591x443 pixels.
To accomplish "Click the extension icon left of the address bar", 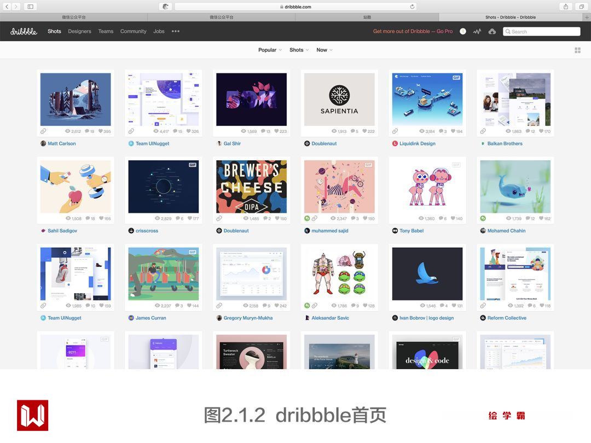I will click(165, 7).
